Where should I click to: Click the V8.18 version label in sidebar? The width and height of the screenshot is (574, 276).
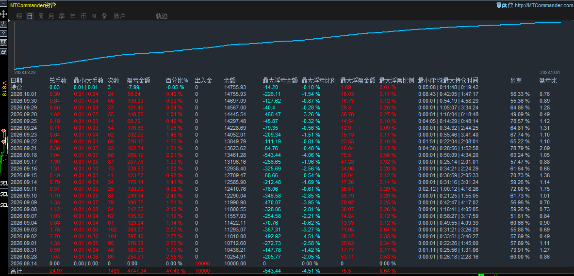click(x=4, y=89)
